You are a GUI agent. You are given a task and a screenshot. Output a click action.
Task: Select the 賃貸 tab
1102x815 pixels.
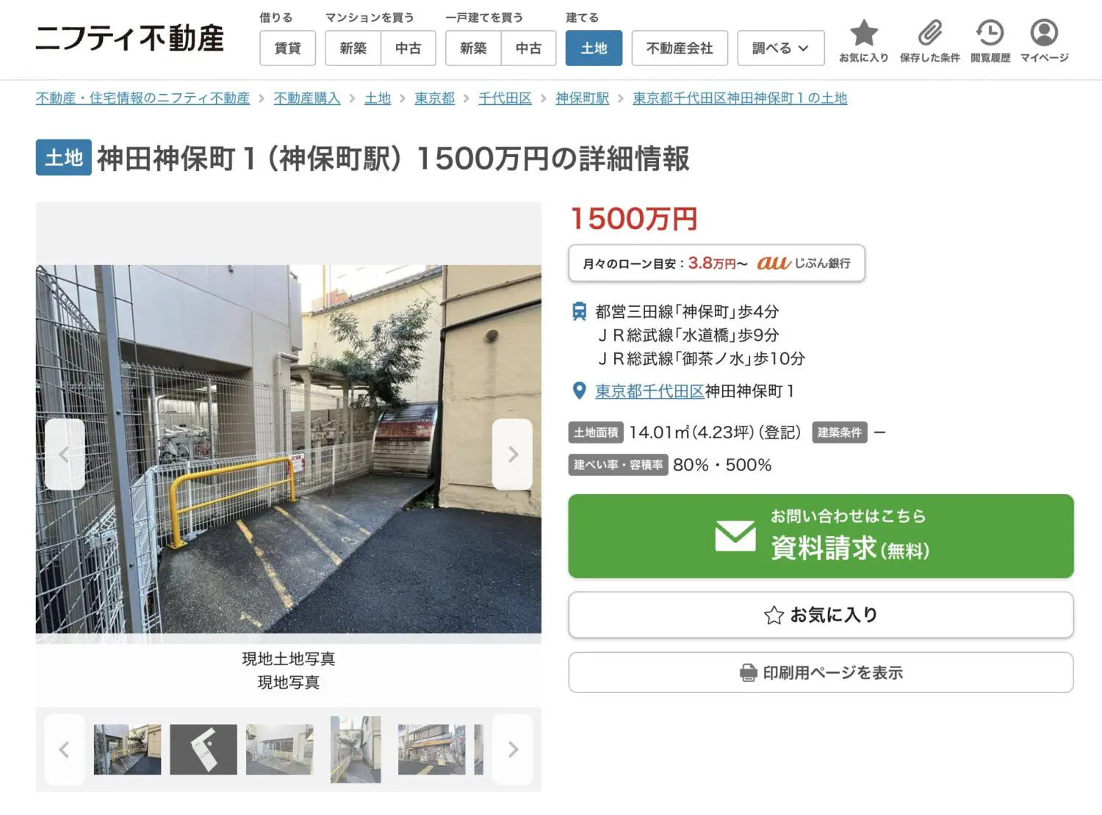[x=287, y=48]
